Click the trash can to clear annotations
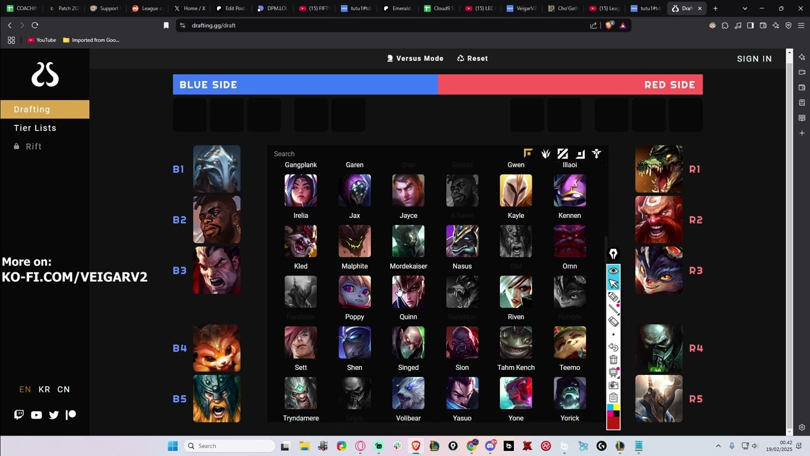The width and height of the screenshot is (810, 456). point(613,360)
